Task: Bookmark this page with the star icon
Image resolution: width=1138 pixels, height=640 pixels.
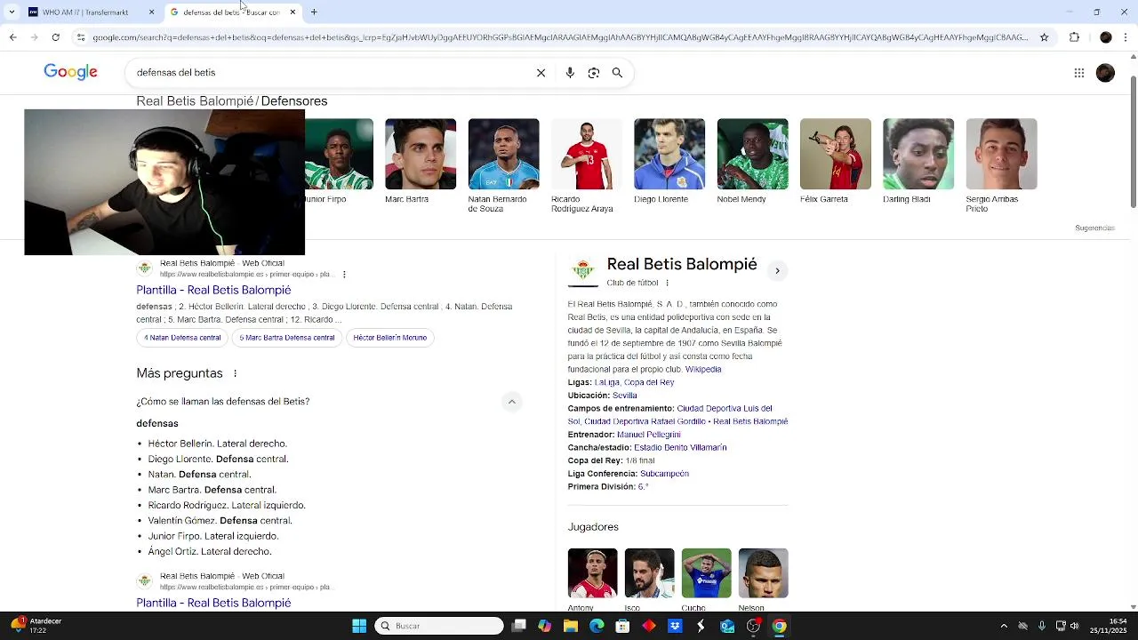Action: click(x=1045, y=37)
